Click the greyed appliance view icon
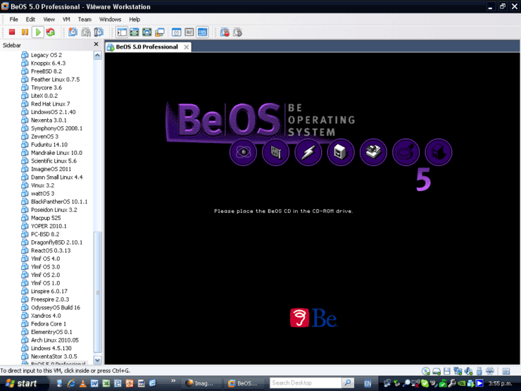 [189, 32]
